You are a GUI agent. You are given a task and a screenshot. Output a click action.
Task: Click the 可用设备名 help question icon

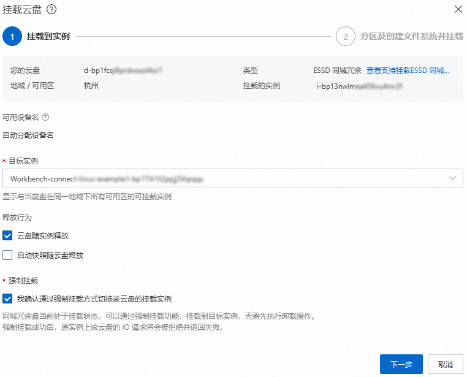coord(45,117)
